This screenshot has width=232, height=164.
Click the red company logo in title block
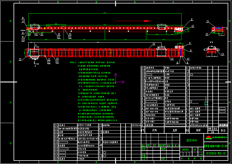coord(208,137)
